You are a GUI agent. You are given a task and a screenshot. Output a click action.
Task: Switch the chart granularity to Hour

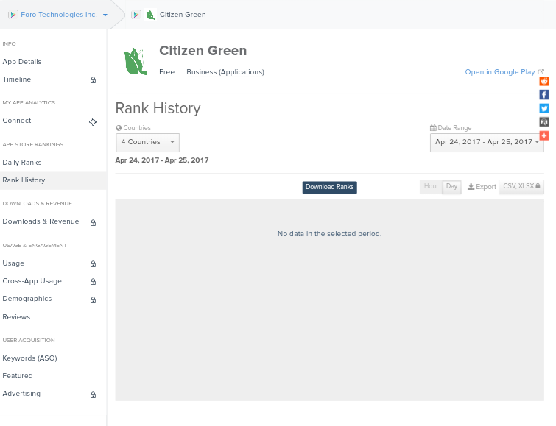431,187
